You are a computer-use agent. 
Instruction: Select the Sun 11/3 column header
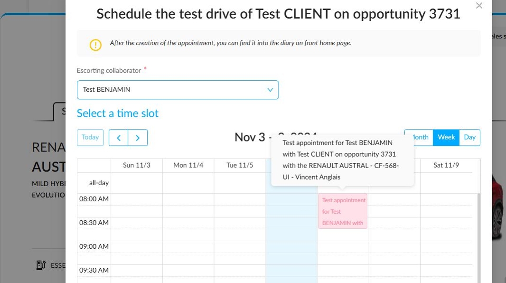point(137,165)
